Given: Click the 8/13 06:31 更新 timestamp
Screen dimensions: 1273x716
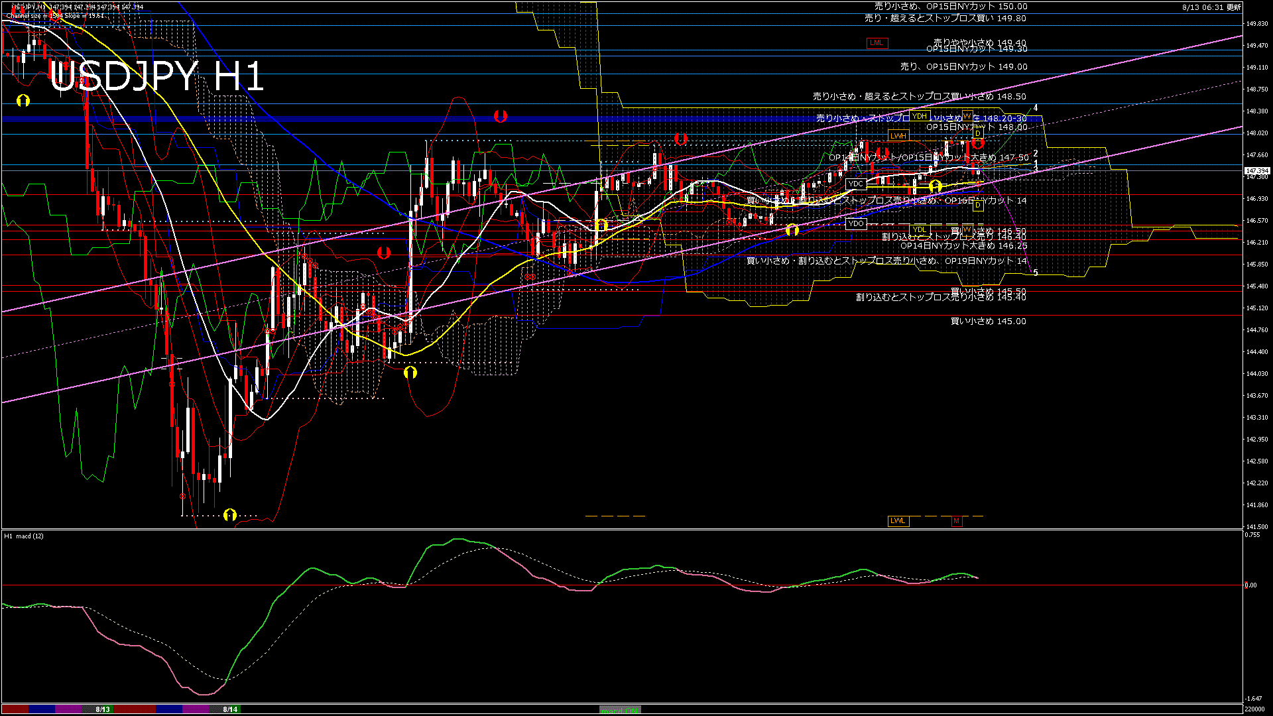Looking at the screenshot, I should (1211, 7).
